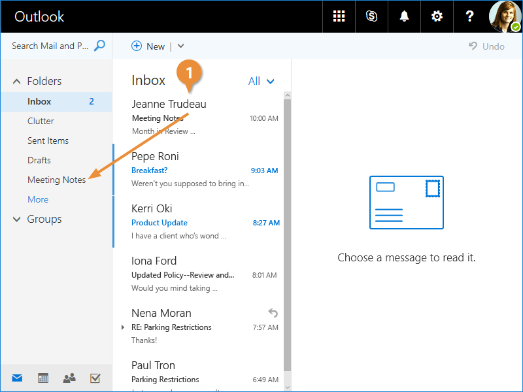Open the All filter dropdown
Viewport: 523px width, 392px height.
coord(261,81)
